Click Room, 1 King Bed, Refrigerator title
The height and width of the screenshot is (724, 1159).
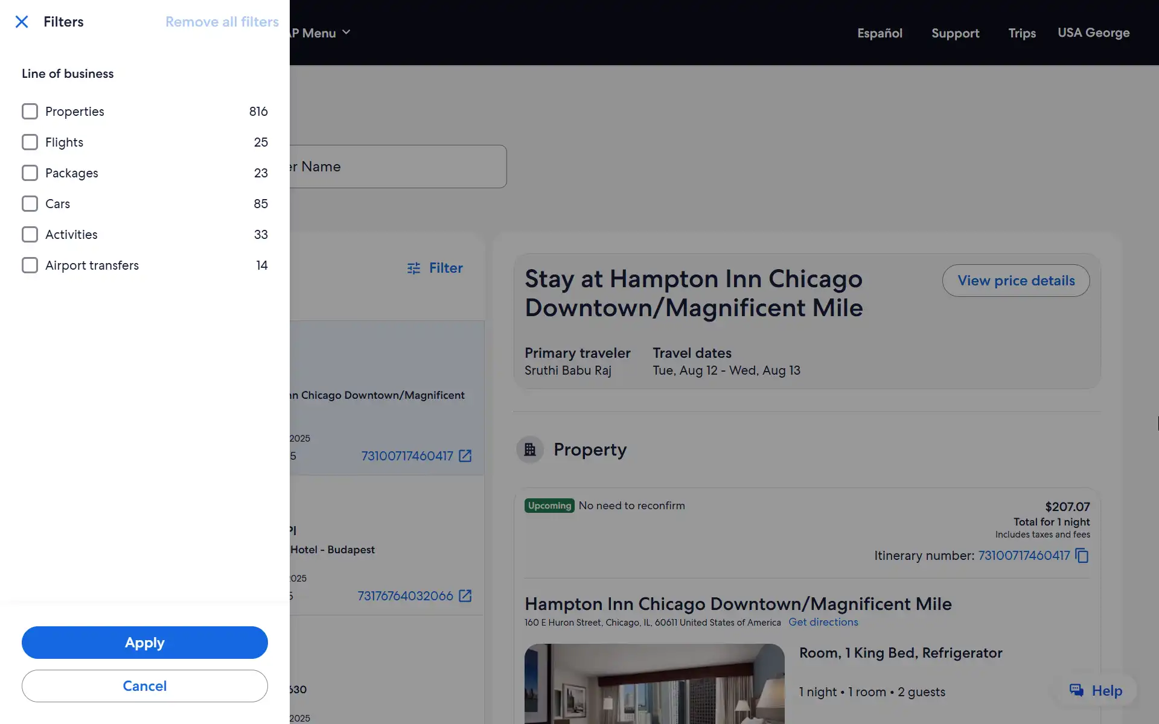(x=901, y=653)
